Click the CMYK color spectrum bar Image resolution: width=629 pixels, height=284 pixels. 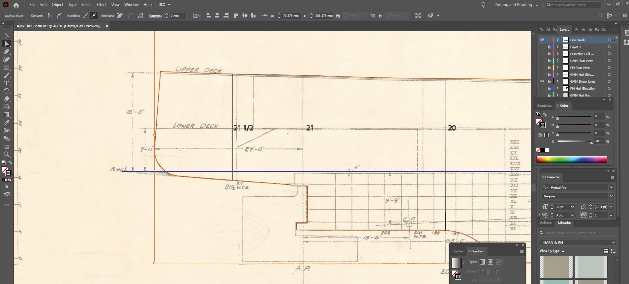[571, 160]
